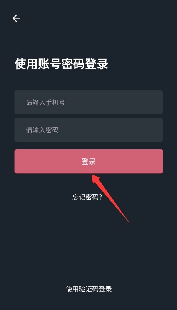The width and height of the screenshot is (177, 310).
Task: Tap the 请输入密码 placeholder text
Action: (42, 130)
